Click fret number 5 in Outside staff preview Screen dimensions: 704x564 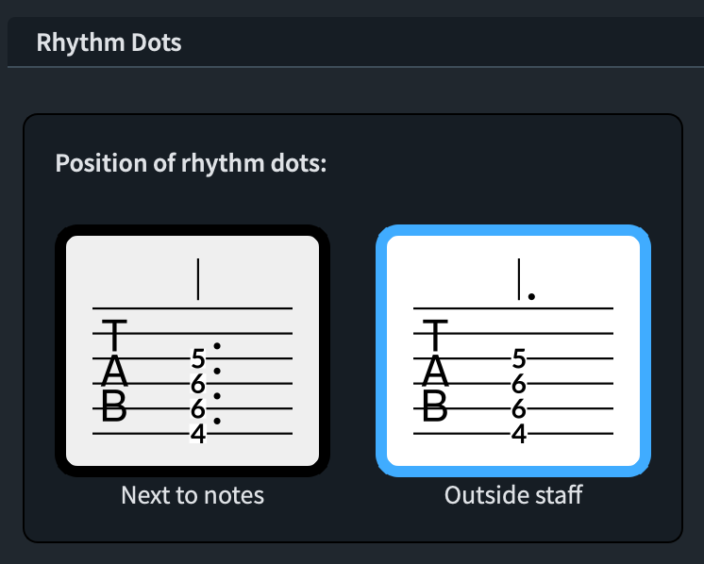point(518,358)
